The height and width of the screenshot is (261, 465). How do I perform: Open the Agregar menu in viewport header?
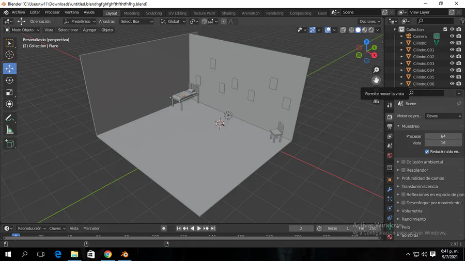pos(89,30)
